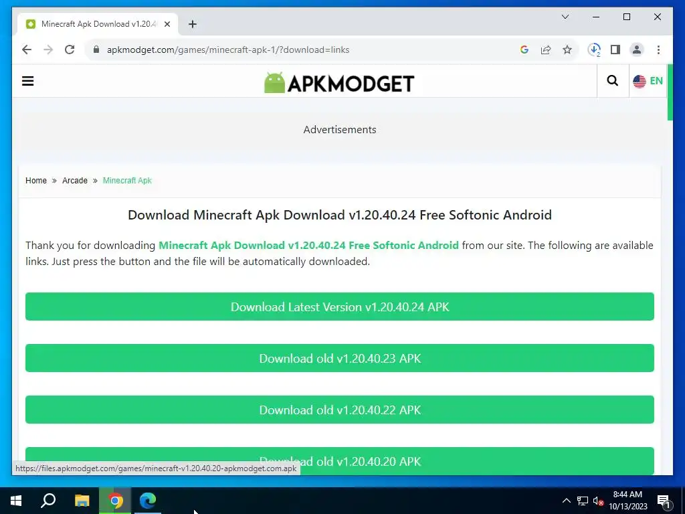Open a new browser tab
The image size is (685, 514).
pos(192,24)
